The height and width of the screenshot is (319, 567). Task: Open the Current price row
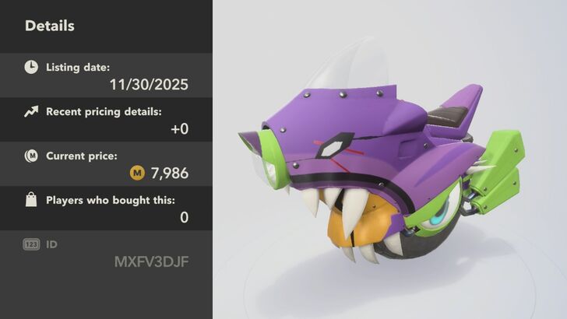106,164
